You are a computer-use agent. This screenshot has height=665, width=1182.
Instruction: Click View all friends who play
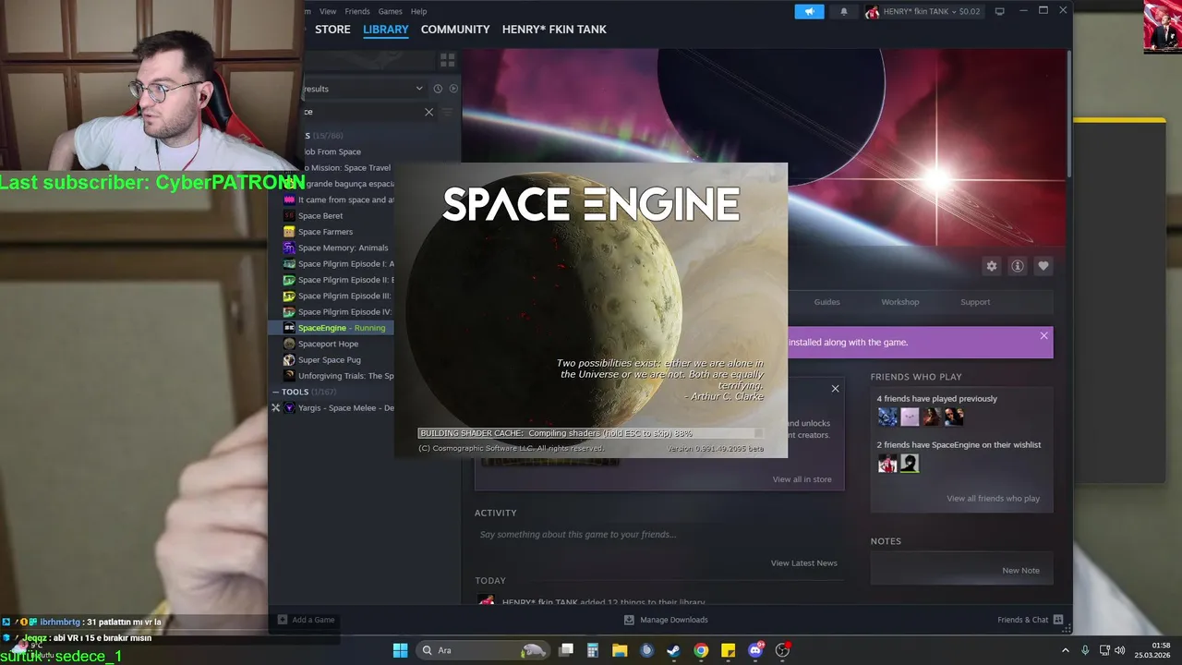pyautogui.click(x=993, y=498)
